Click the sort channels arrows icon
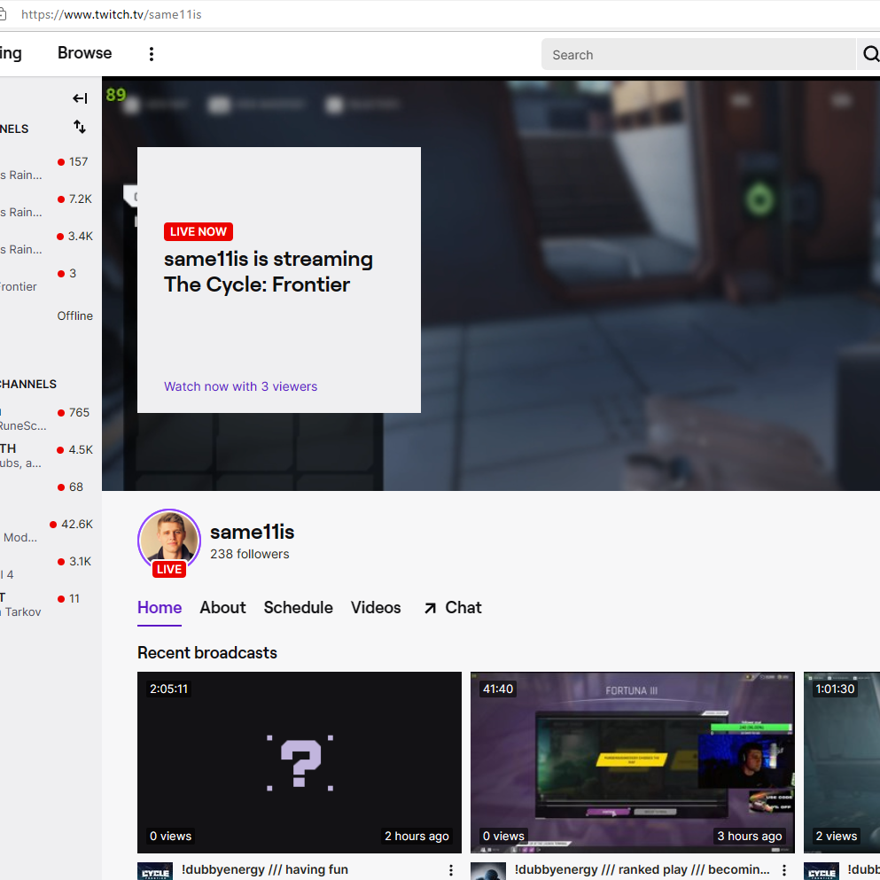This screenshot has height=880, width=880. 80,127
